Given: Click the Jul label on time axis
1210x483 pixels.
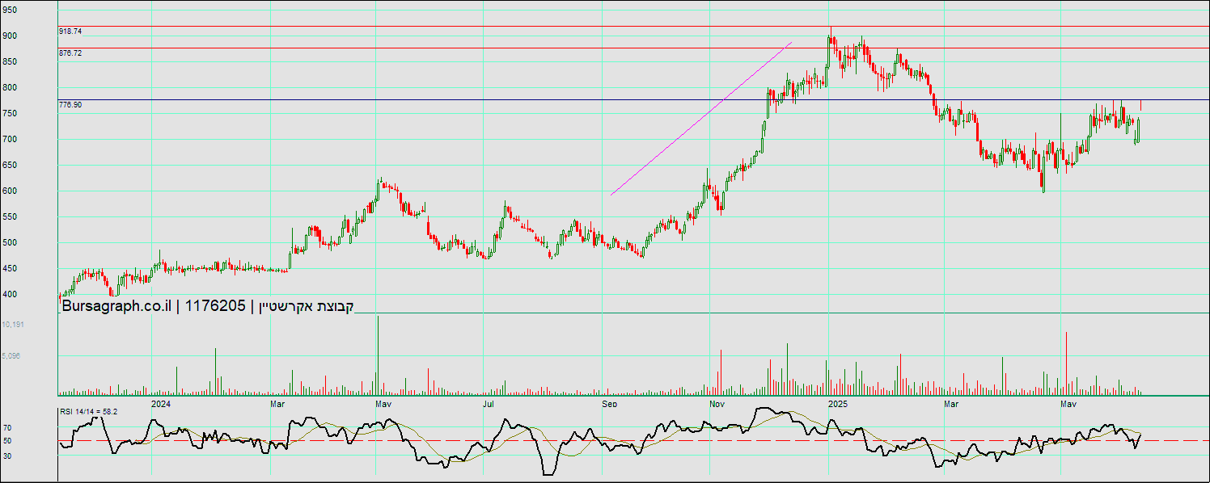Looking at the screenshot, I should coord(489,403).
